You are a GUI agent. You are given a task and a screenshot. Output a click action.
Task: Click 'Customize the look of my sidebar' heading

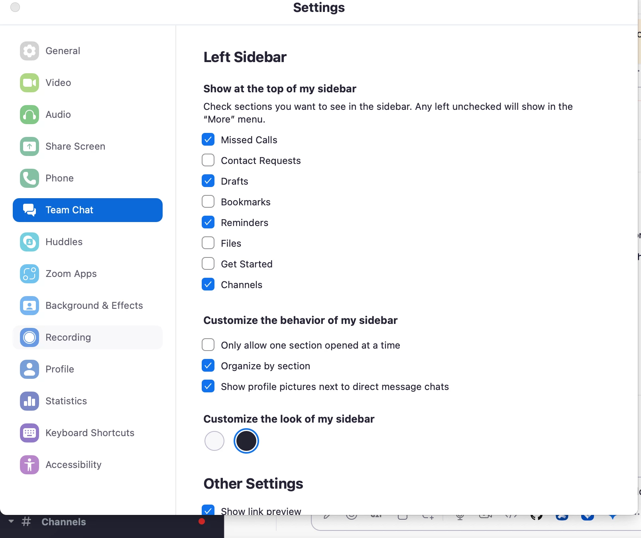coord(289,419)
